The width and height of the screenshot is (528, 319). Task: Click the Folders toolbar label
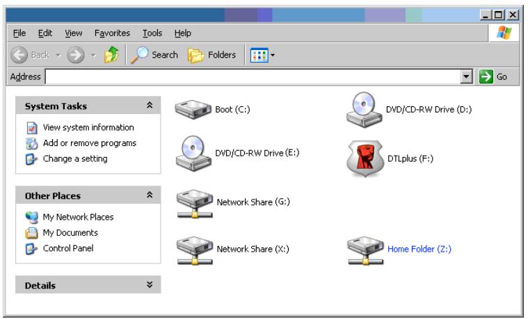pyautogui.click(x=222, y=55)
